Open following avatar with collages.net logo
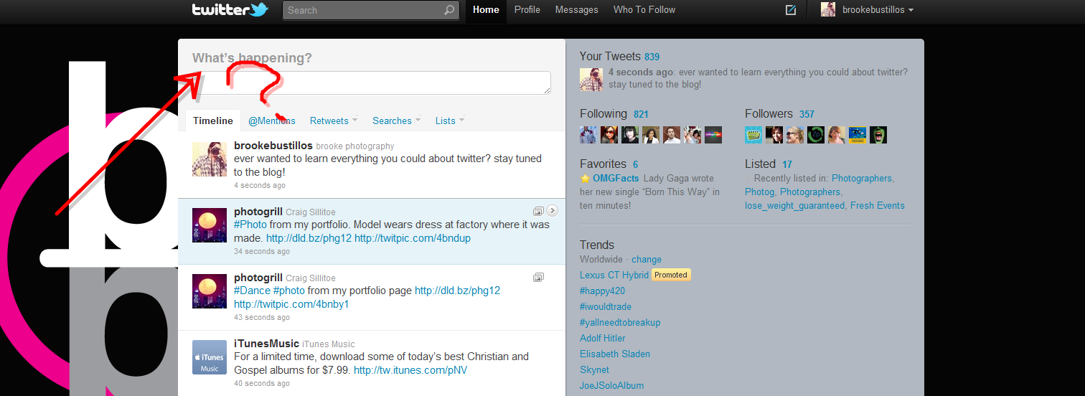 [x=713, y=135]
